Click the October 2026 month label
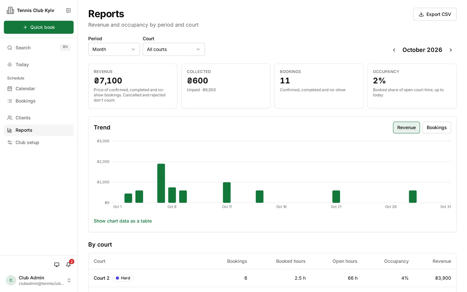 422,50
